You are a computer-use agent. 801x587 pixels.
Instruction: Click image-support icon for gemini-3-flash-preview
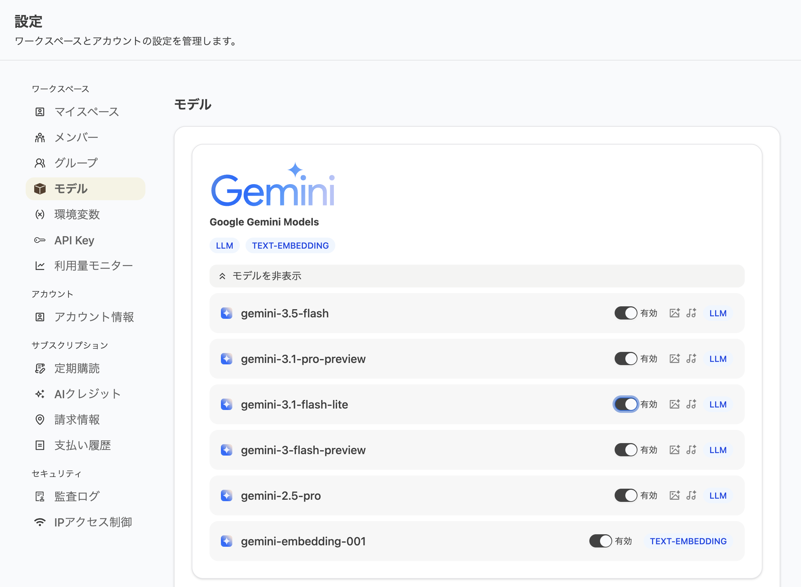coord(675,450)
